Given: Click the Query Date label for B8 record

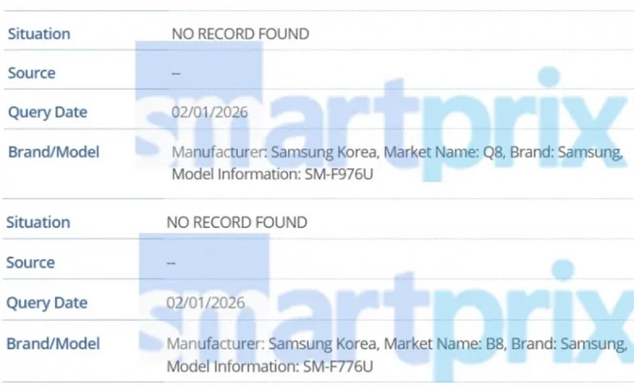Looking at the screenshot, I should click(46, 303).
